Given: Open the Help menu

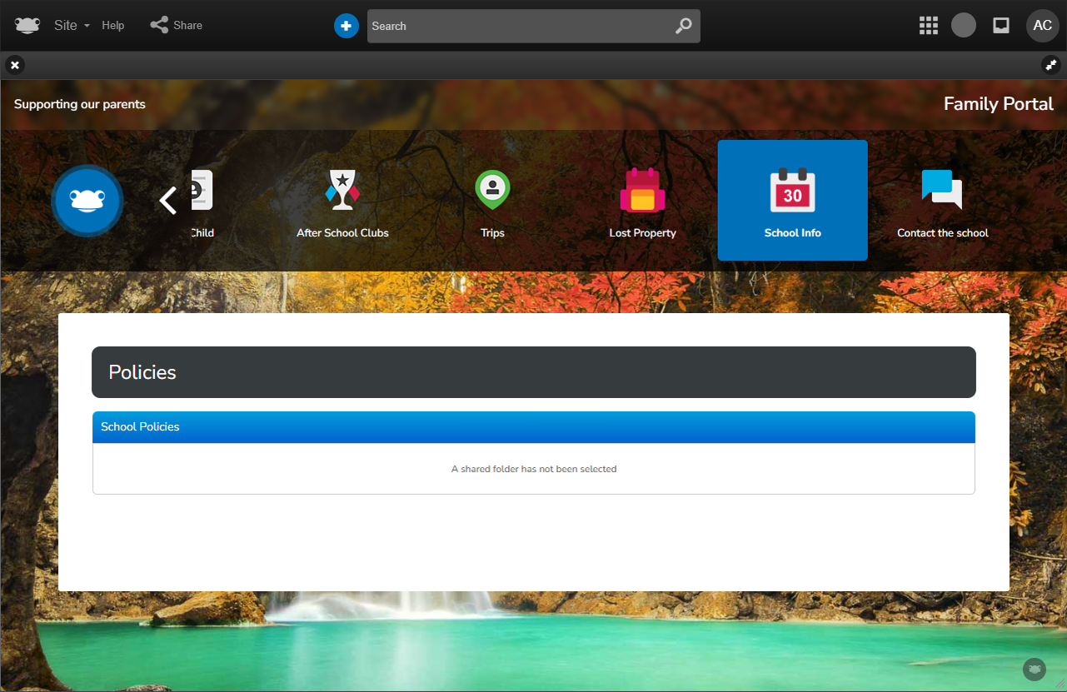Looking at the screenshot, I should coord(113,26).
